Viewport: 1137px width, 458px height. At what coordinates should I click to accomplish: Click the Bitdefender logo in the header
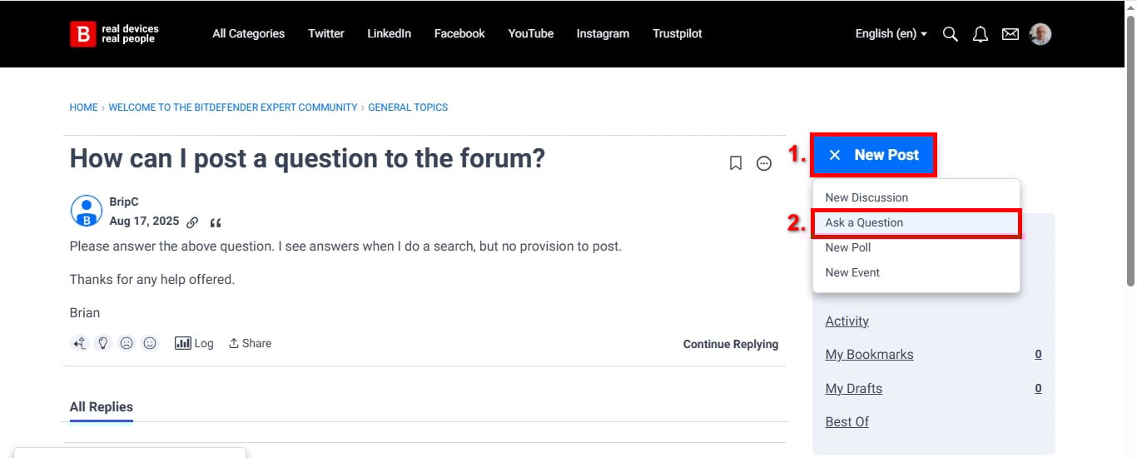point(114,34)
